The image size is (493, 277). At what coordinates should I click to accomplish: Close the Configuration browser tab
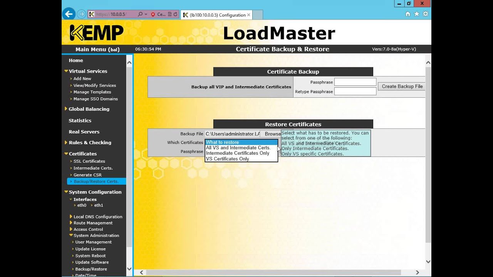[x=249, y=15]
